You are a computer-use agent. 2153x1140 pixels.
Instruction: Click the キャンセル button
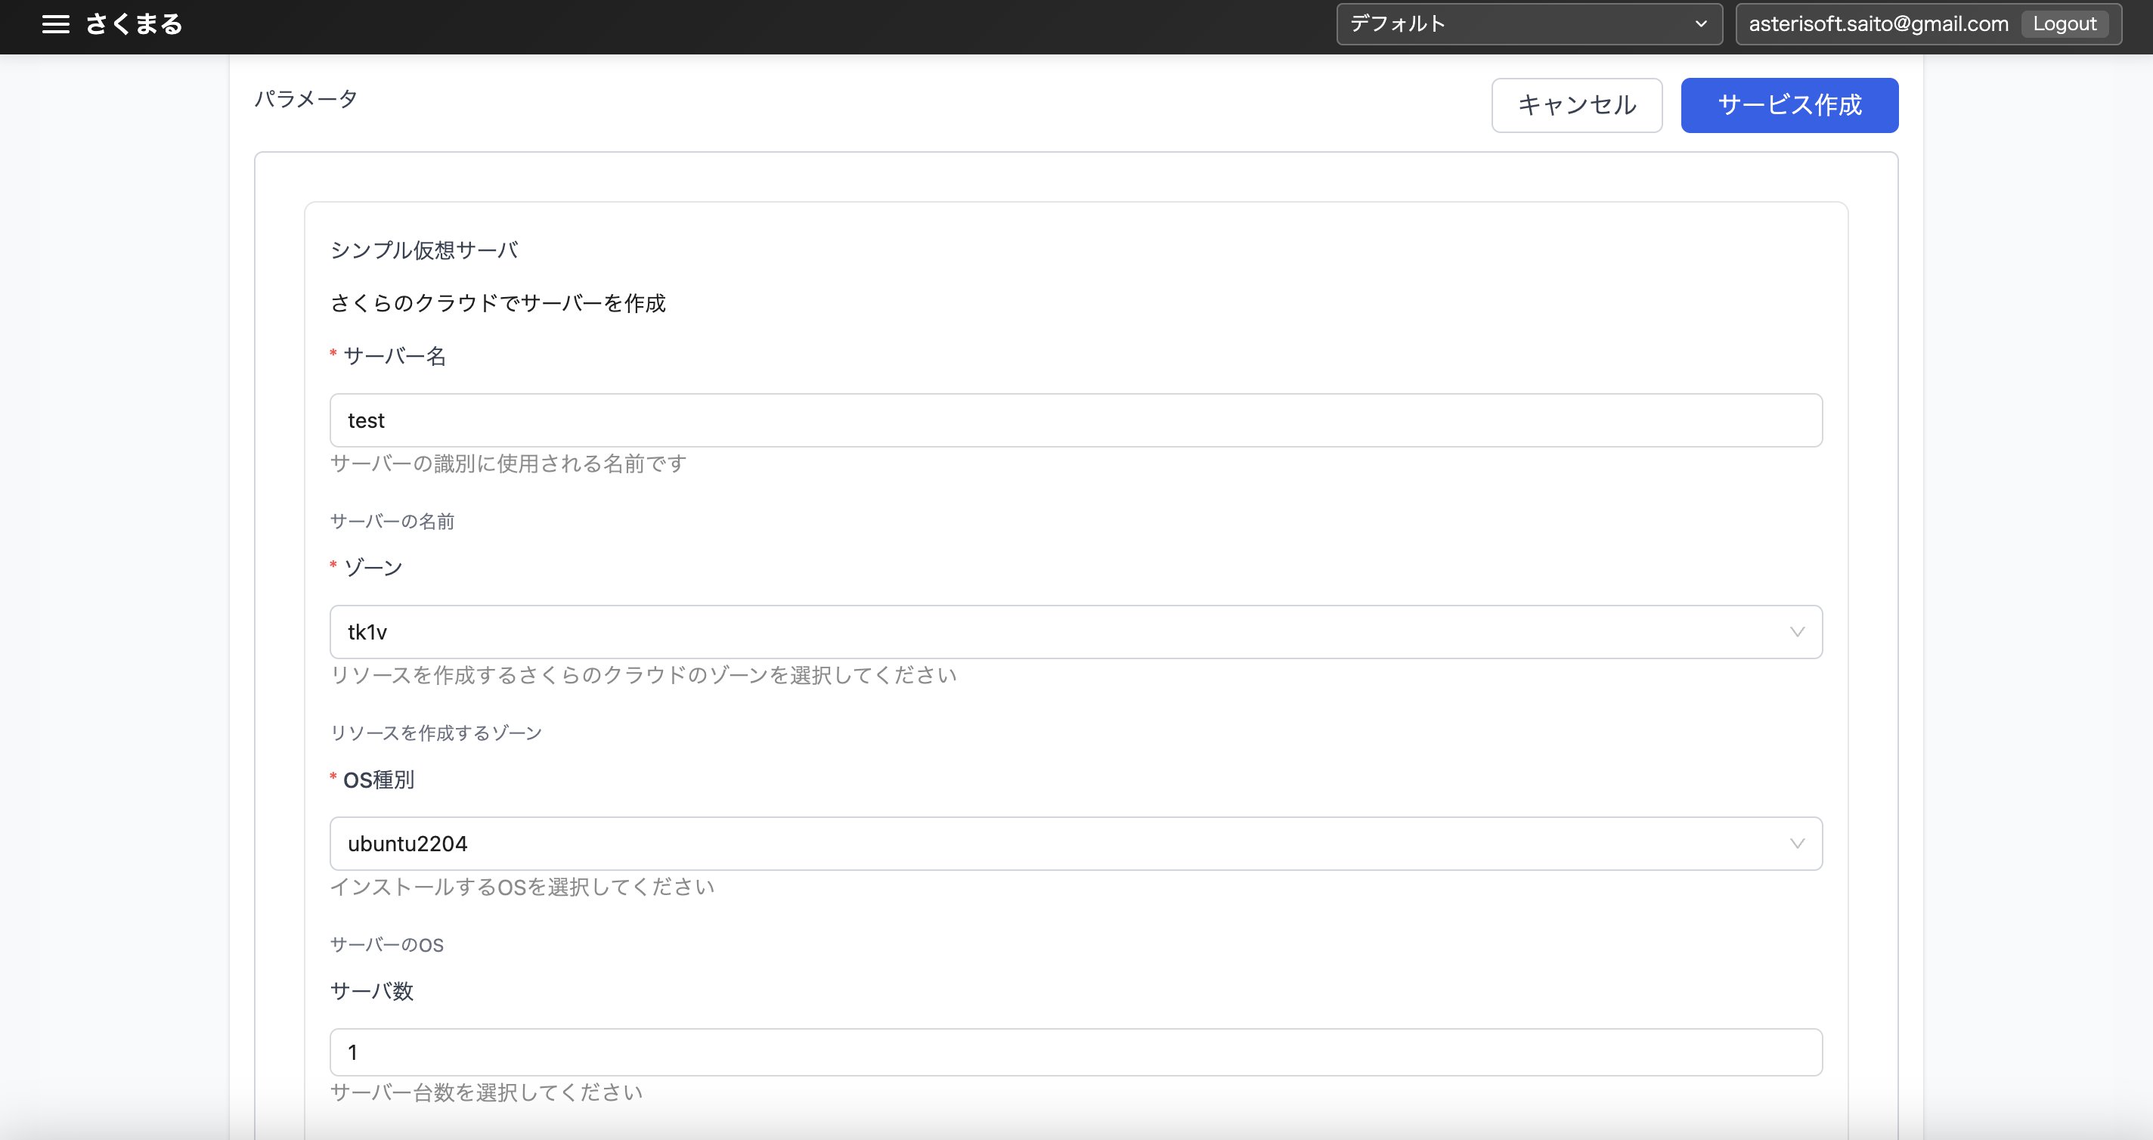pyautogui.click(x=1576, y=105)
